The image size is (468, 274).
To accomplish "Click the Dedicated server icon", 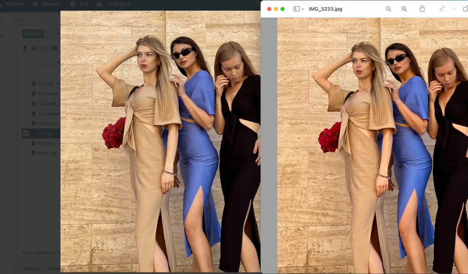I will [100, 4].
